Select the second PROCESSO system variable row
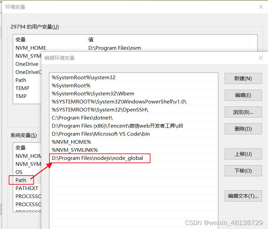The width and height of the screenshot is (268, 229). click(x=28, y=204)
